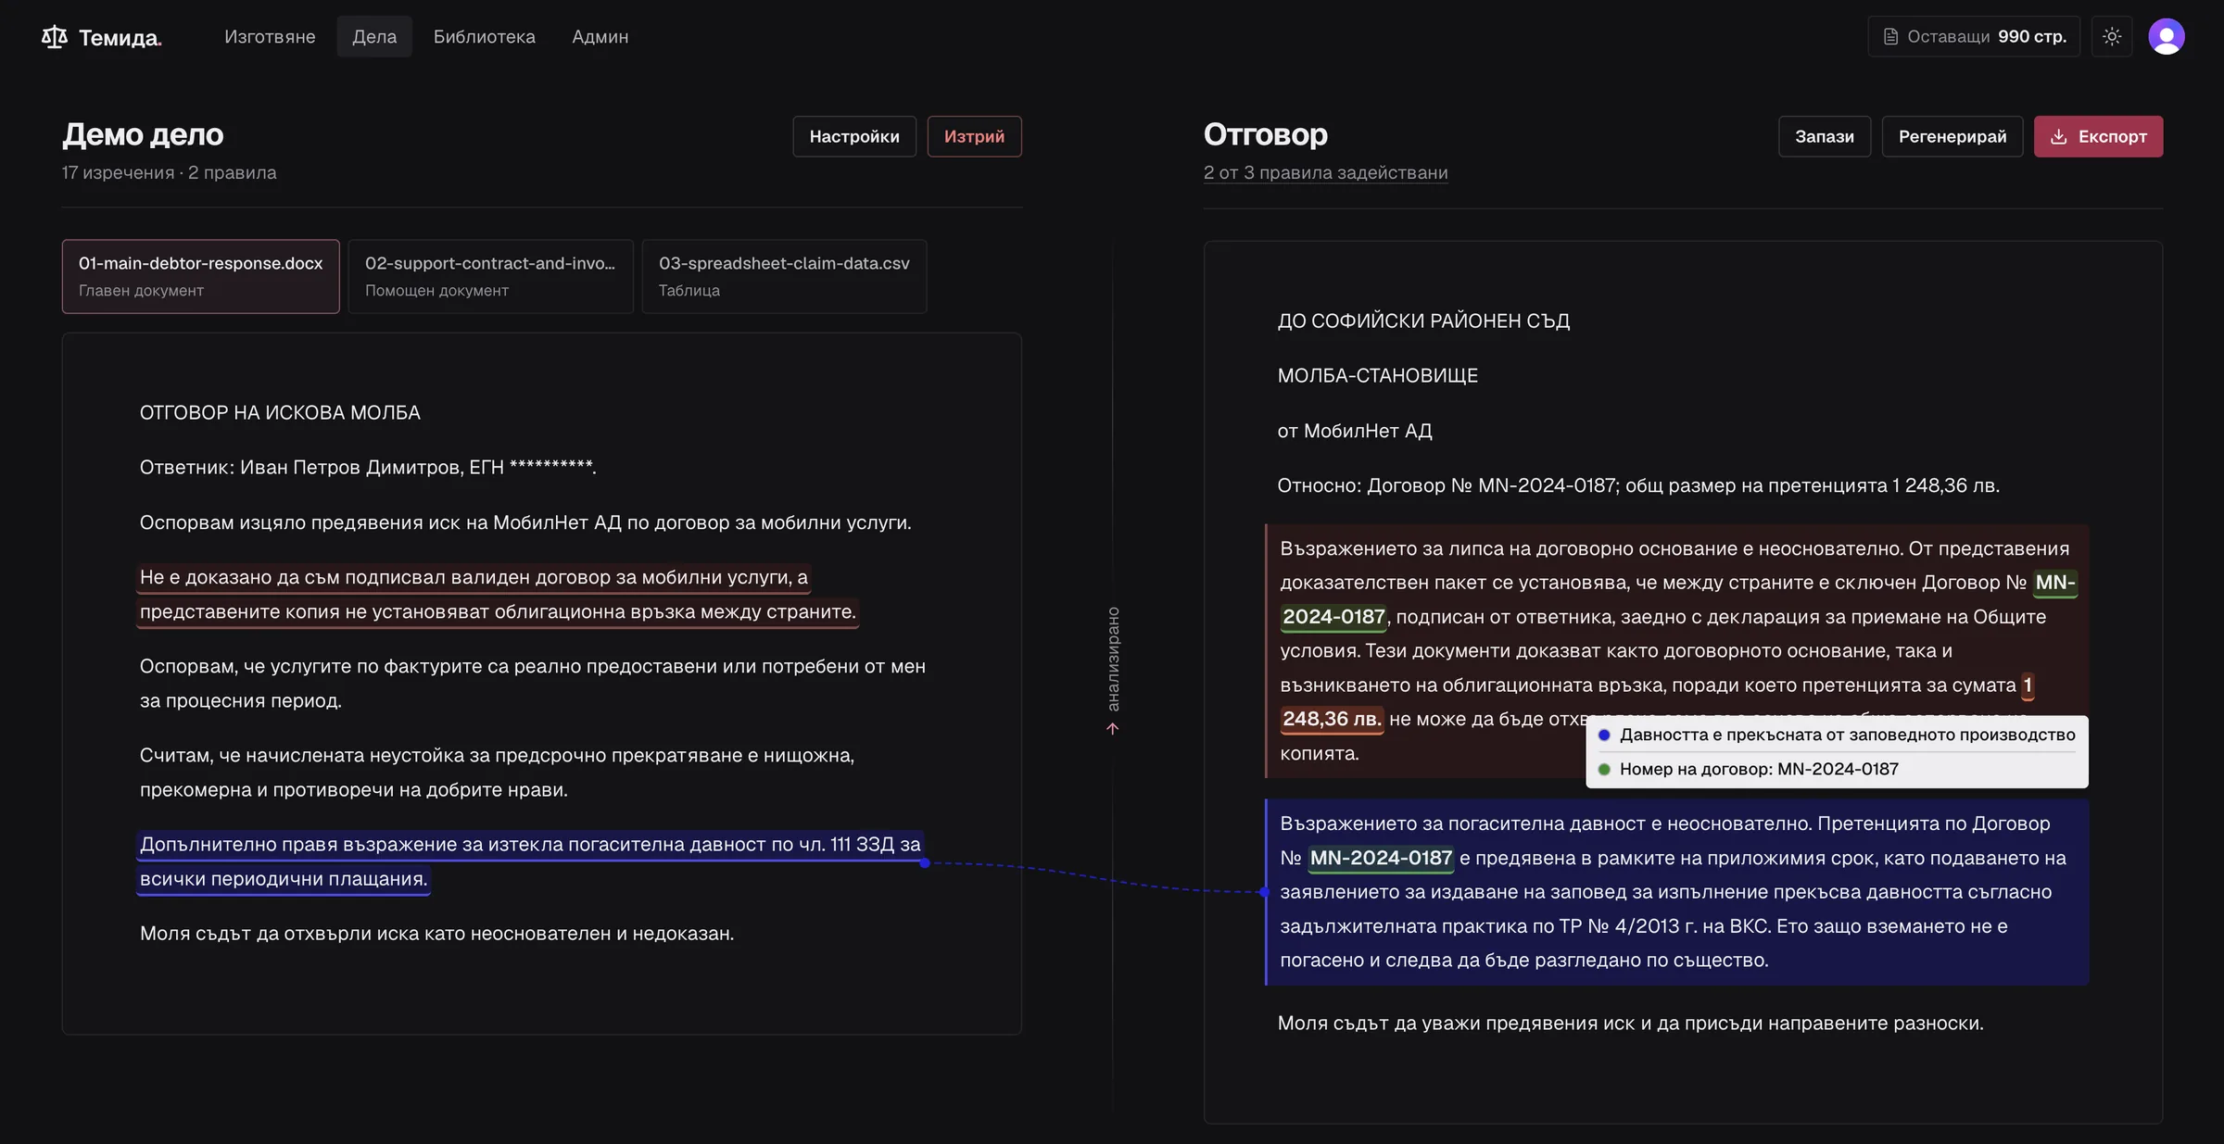The height and width of the screenshot is (1144, 2224).
Task: Click the red Експорт button
Action: pyautogui.click(x=2098, y=137)
